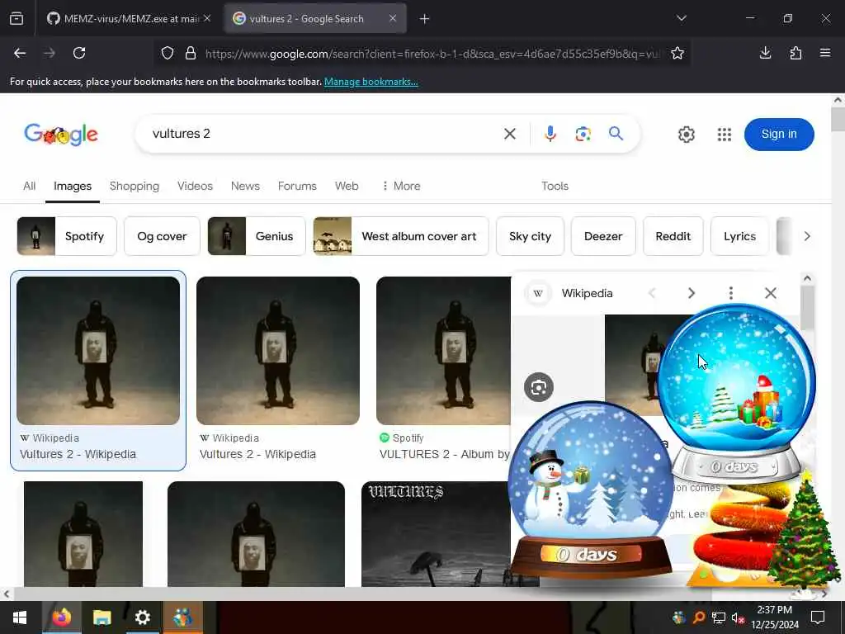Click the snowman snow globe widget
Image resolution: width=845 pixels, height=634 pixels.
[591, 490]
